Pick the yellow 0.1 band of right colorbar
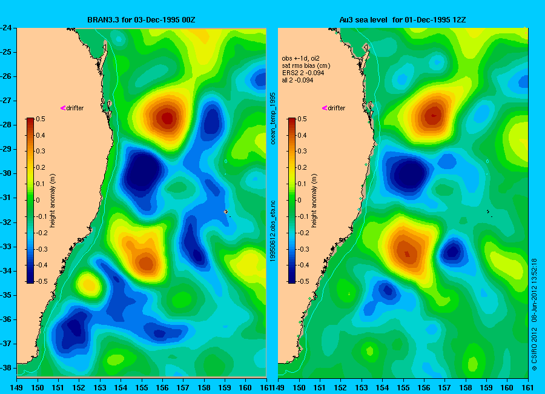 pyautogui.click(x=292, y=184)
